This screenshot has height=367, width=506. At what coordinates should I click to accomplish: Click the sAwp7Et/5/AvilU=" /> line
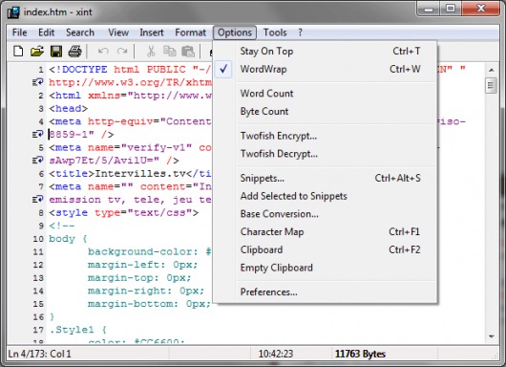pyautogui.click(x=114, y=161)
